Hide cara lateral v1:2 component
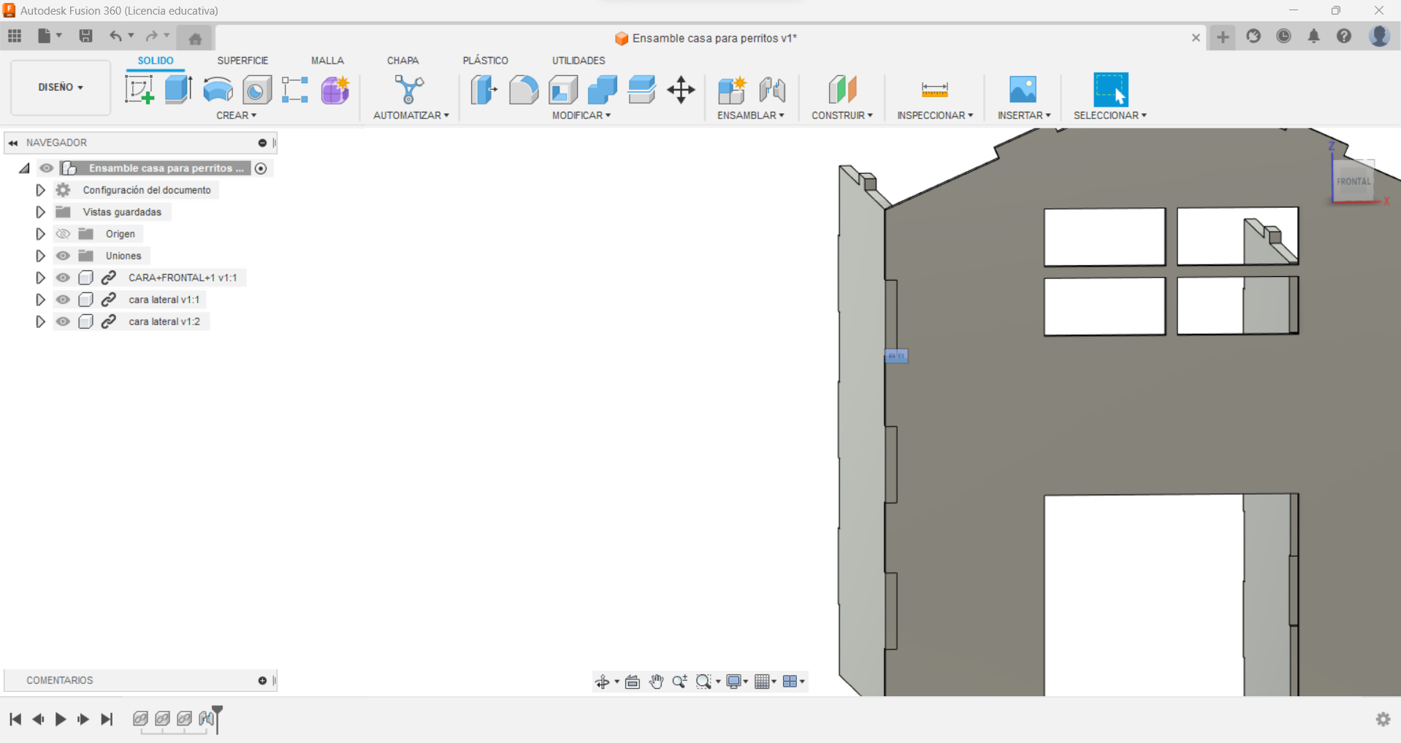Image resolution: width=1401 pixels, height=743 pixels. click(x=64, y=321)
